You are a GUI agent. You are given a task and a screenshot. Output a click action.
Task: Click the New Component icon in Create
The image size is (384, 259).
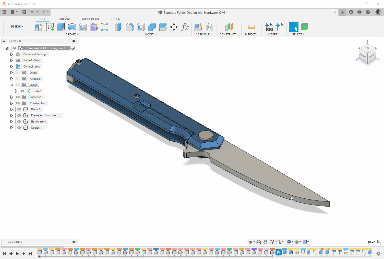tap(39, 27)
